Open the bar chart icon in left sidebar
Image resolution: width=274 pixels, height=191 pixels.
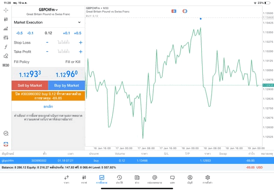6,29
